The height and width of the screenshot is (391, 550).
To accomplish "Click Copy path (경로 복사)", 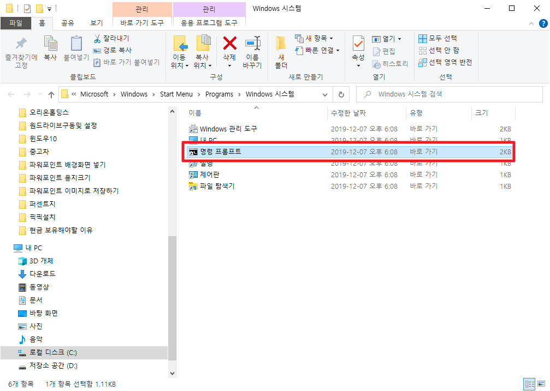I will (x=113, y=51).
